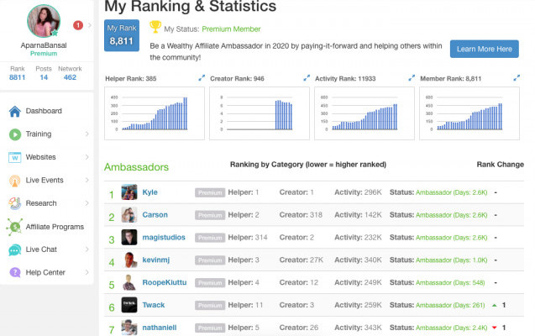Click the gold trophy status icon
This screenshot has height=336, width=535.
[x=155, y=27]
